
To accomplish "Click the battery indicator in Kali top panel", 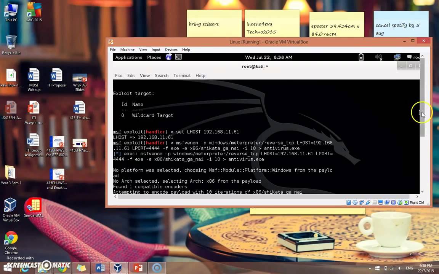I will point(361,57).
